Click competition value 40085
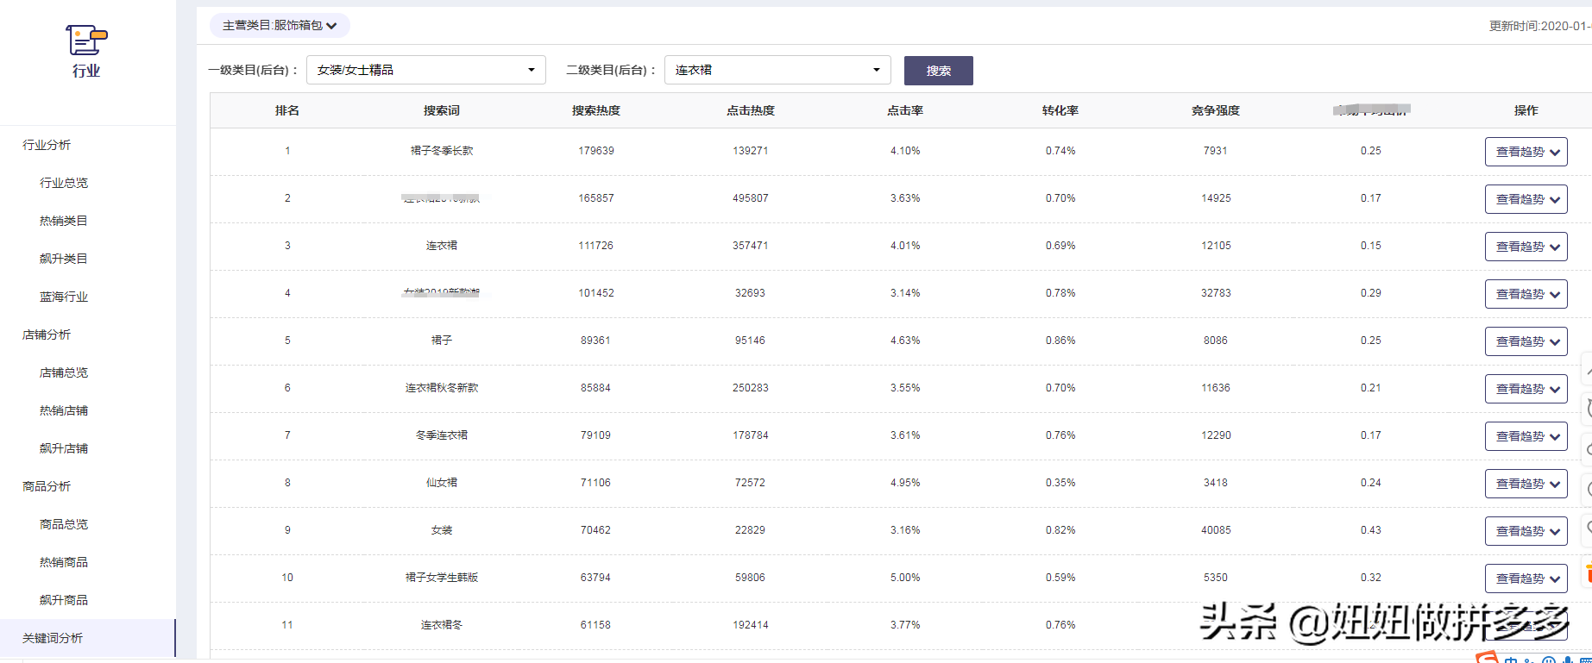Image resolution: width=1592 pixels, height=663 pixels. [x=1216, y=530]
